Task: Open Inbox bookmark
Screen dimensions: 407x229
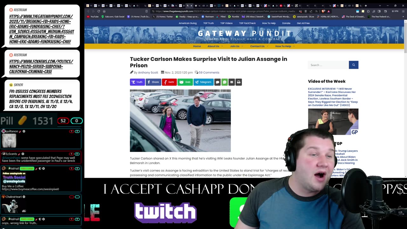Action: (253, 17)
